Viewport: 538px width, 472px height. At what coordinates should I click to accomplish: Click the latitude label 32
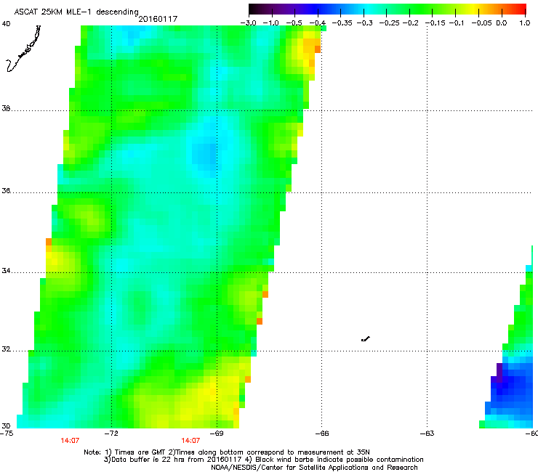pos(6,349)
